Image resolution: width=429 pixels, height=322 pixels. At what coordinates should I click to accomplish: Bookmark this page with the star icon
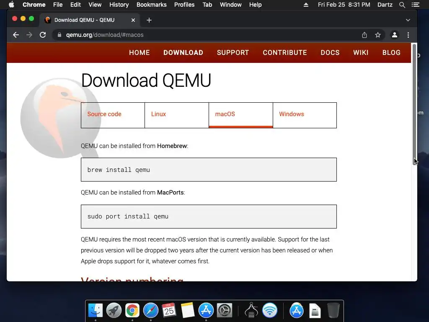pos(378,35)
